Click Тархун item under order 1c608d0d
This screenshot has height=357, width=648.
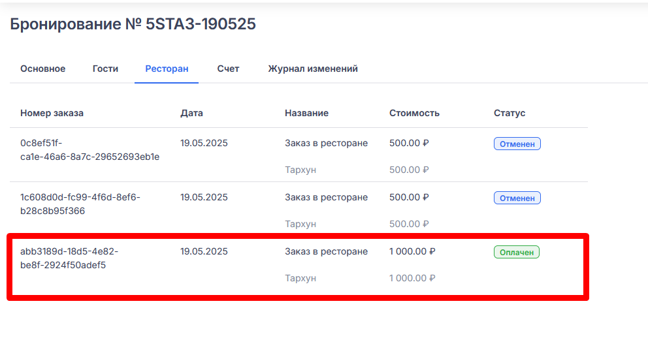300,224
